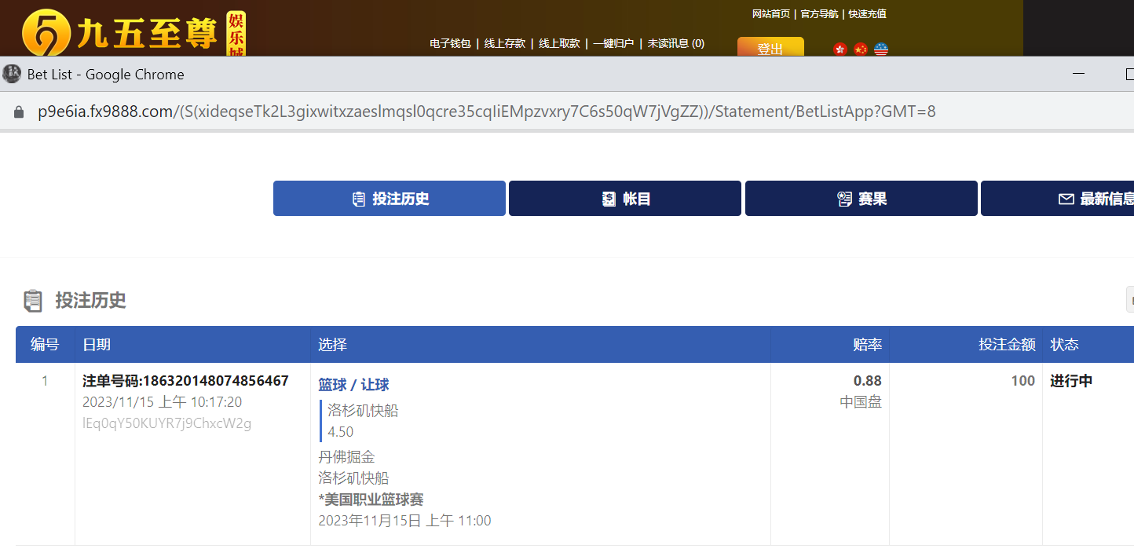Click the Bet List window favicon
Screen dimensions: 1134x549
coord(12,74)
